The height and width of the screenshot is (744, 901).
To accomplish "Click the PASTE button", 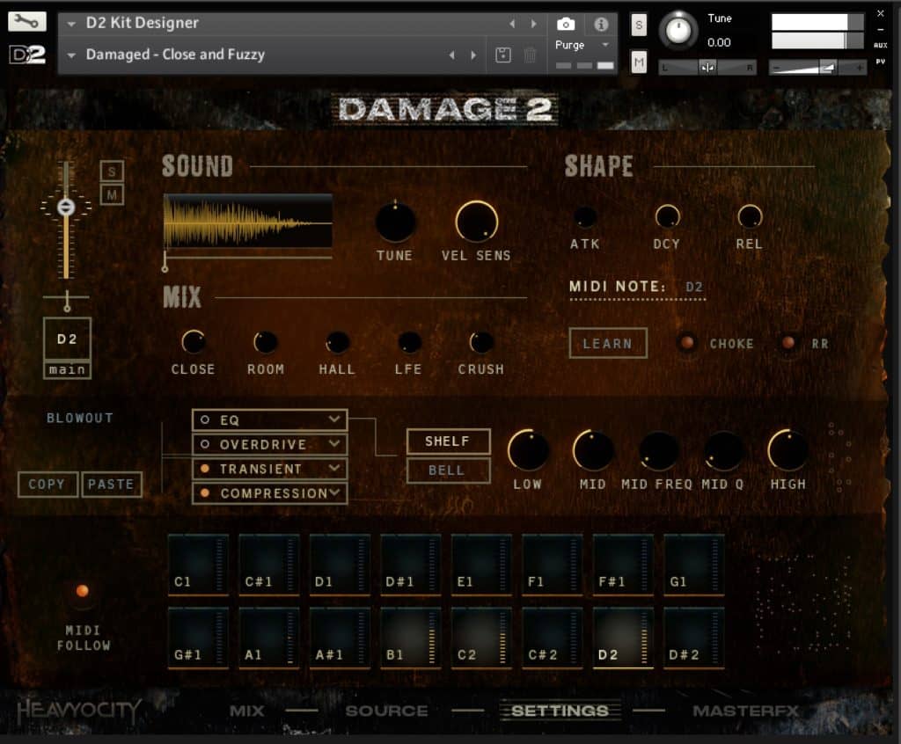I will 111,485.
